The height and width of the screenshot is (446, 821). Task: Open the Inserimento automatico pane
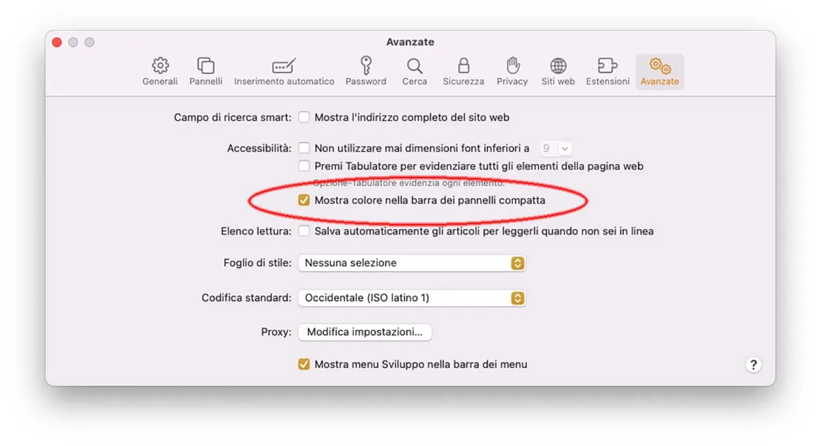coord(284,72)
